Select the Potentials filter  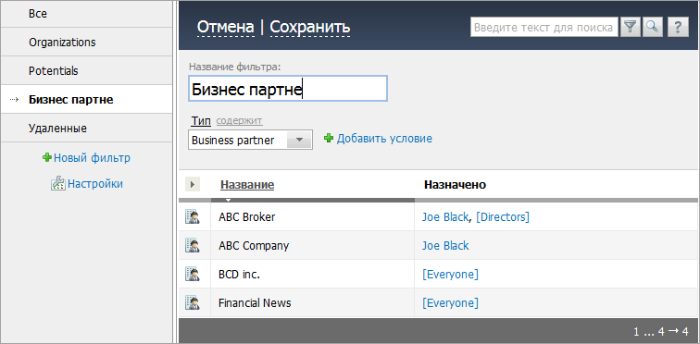point(86,70)
